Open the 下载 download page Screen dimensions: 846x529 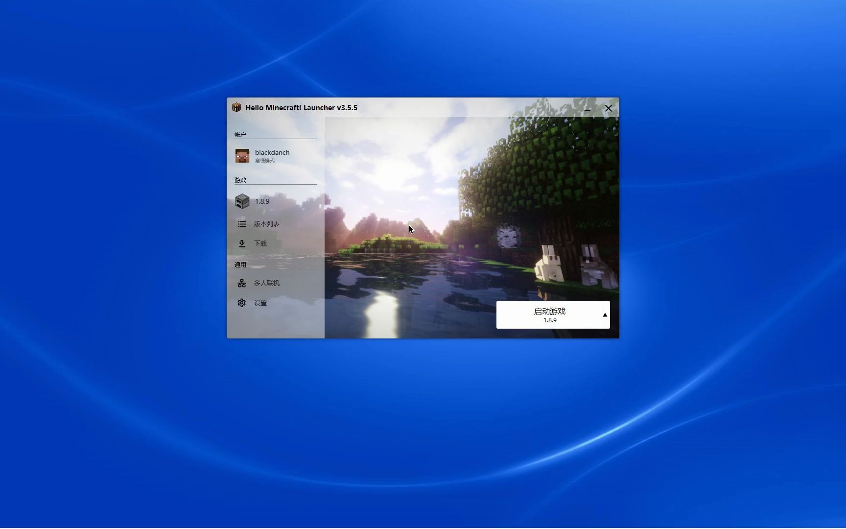275,243
